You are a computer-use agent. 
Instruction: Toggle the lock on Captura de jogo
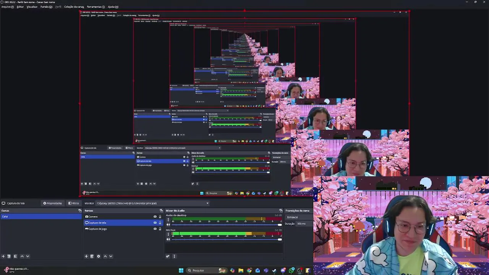(160, 229)
